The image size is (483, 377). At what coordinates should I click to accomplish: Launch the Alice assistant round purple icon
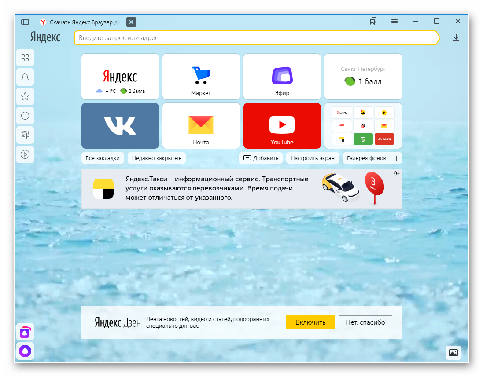[x=25, y=351]
